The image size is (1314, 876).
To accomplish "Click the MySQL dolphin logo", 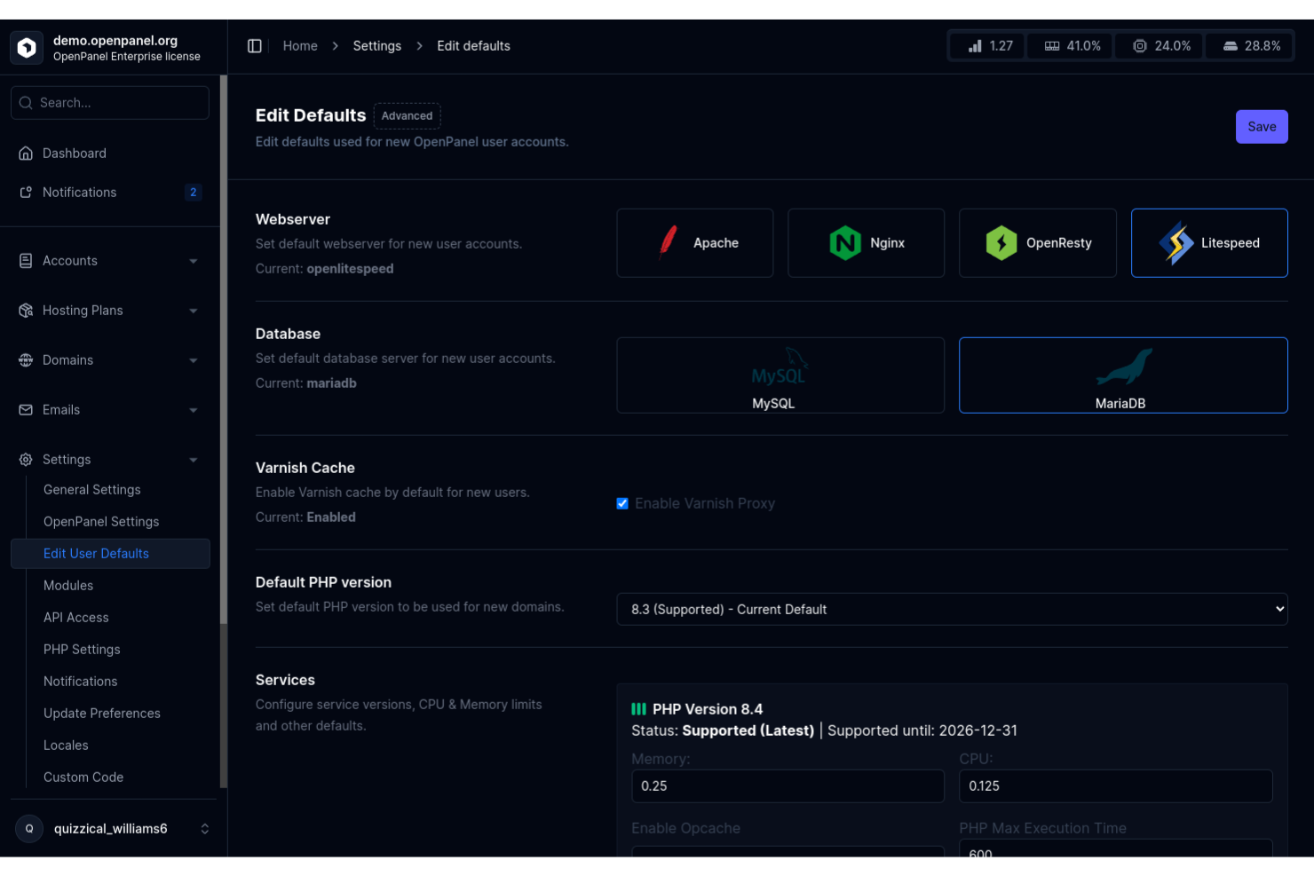I will coord(780,367).
